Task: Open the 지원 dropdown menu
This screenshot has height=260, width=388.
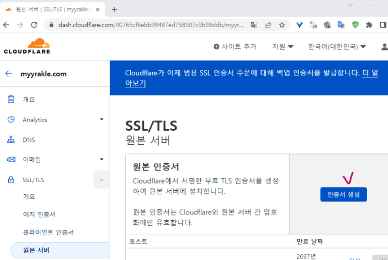Action: pos(283,46)
